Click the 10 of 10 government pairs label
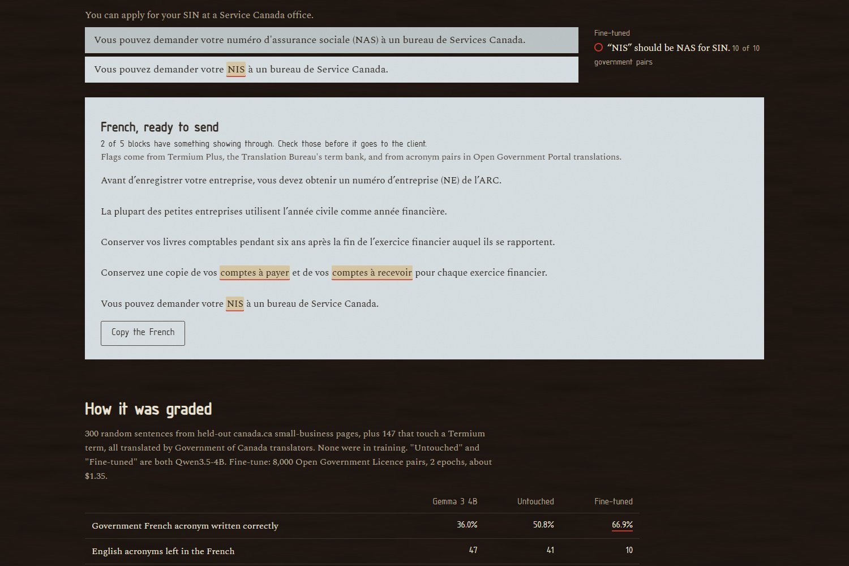The height and width of the screenshot is (566, 849). (677, 55)
